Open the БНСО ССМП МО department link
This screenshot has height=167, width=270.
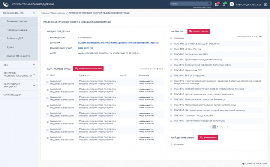tap(85, 48)
